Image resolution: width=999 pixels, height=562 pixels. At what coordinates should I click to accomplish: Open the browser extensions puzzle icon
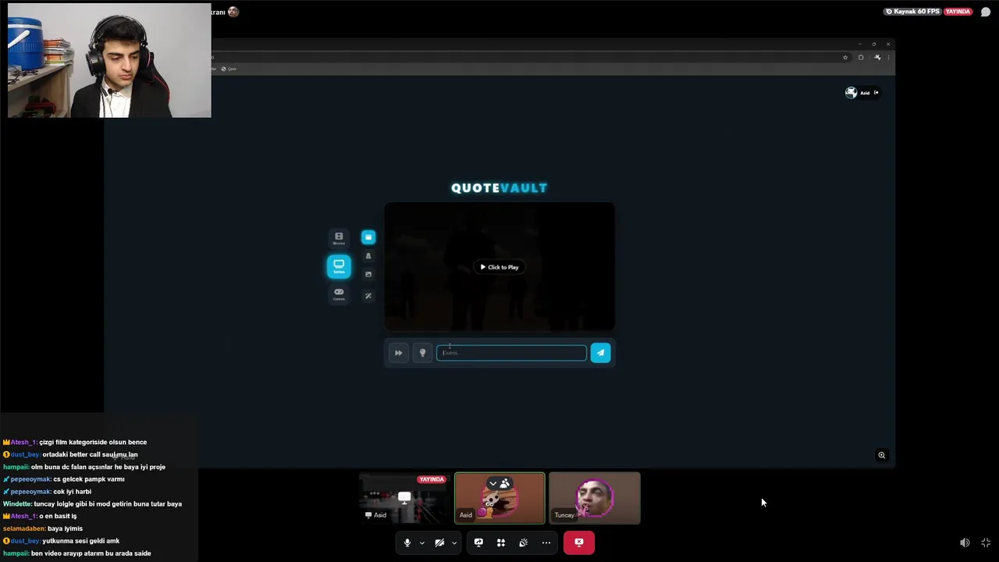861,57
